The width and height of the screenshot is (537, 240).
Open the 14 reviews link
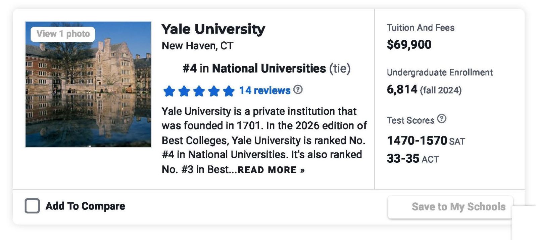click(x=264, y=90)
